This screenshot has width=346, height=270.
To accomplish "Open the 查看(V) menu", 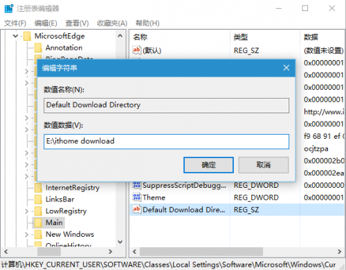I will point(77,23).
